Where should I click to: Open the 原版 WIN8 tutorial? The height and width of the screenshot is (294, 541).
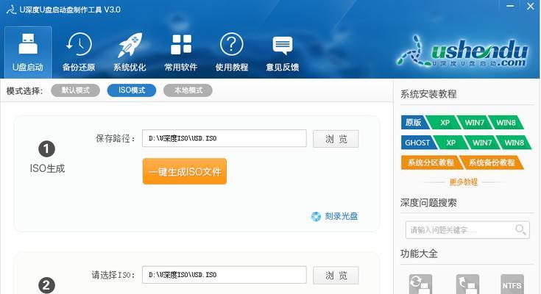[506, 122]
